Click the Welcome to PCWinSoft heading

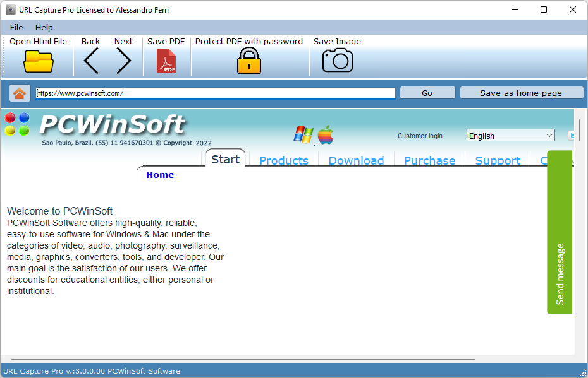(x=59, y=211)
